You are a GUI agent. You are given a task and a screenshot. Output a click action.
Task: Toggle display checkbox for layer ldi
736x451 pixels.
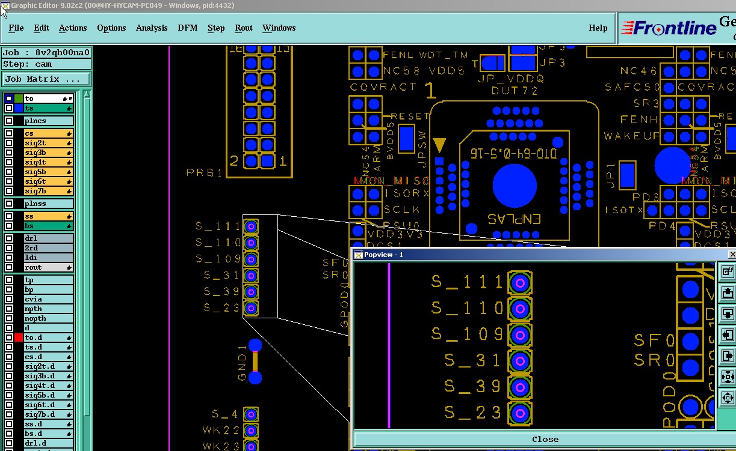click(8, 258)
